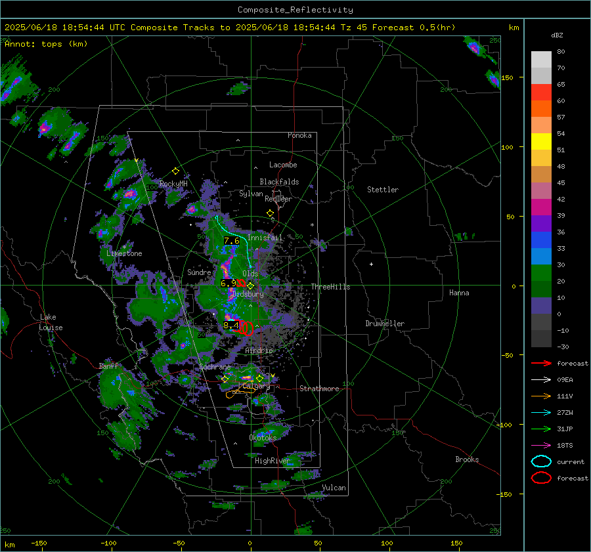Click the yellow diamond marker near RockyMH
The height and width of the screenshot is (552, 591).
point(175,171)
